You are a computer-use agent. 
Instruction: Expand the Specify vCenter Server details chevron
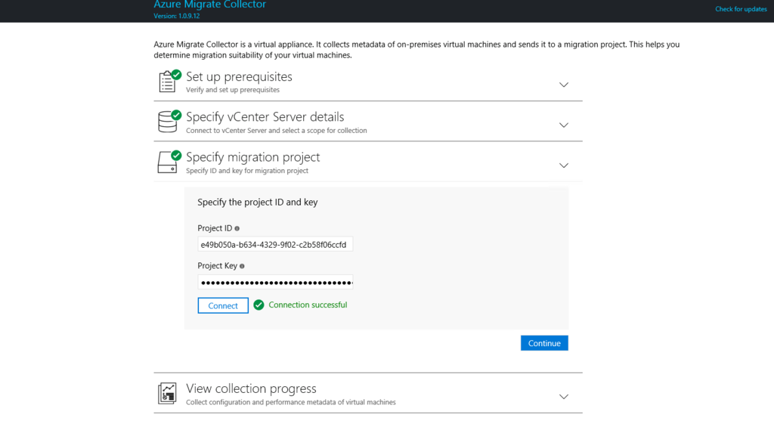564,125
